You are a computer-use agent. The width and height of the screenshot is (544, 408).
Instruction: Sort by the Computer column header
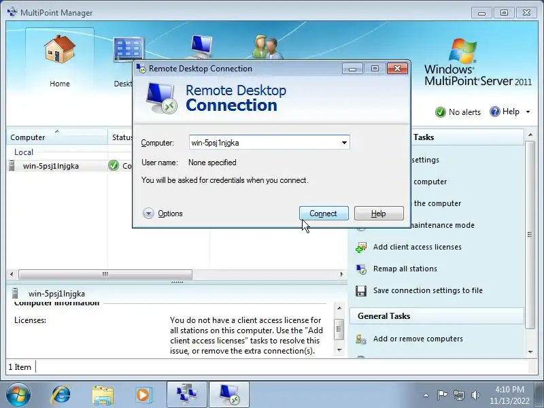tap(57, 137)
